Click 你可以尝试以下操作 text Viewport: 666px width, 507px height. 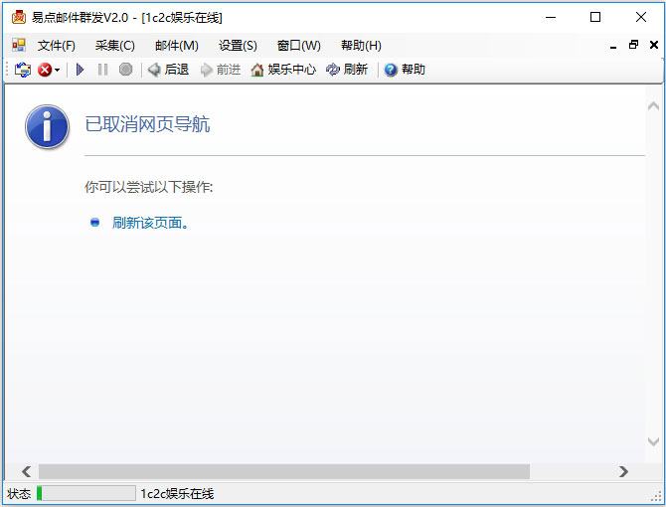(x=149, y=187)
